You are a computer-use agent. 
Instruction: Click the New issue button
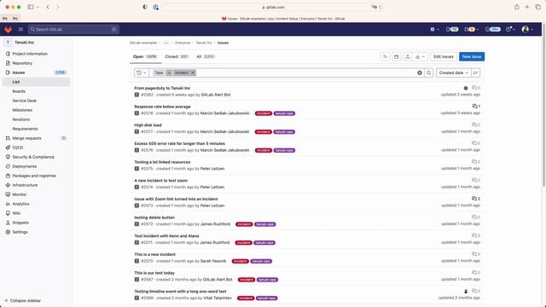click(472, 57)
